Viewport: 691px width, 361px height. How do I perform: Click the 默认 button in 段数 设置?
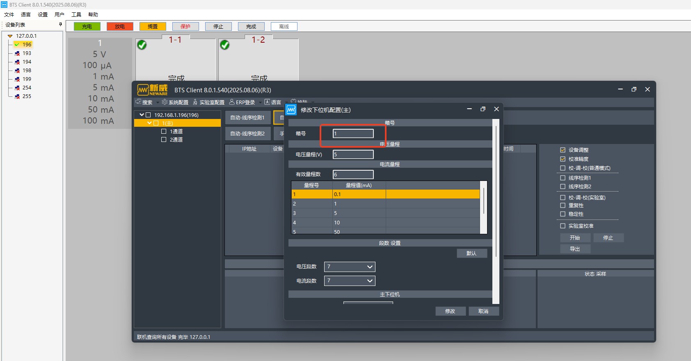point(472,253)
